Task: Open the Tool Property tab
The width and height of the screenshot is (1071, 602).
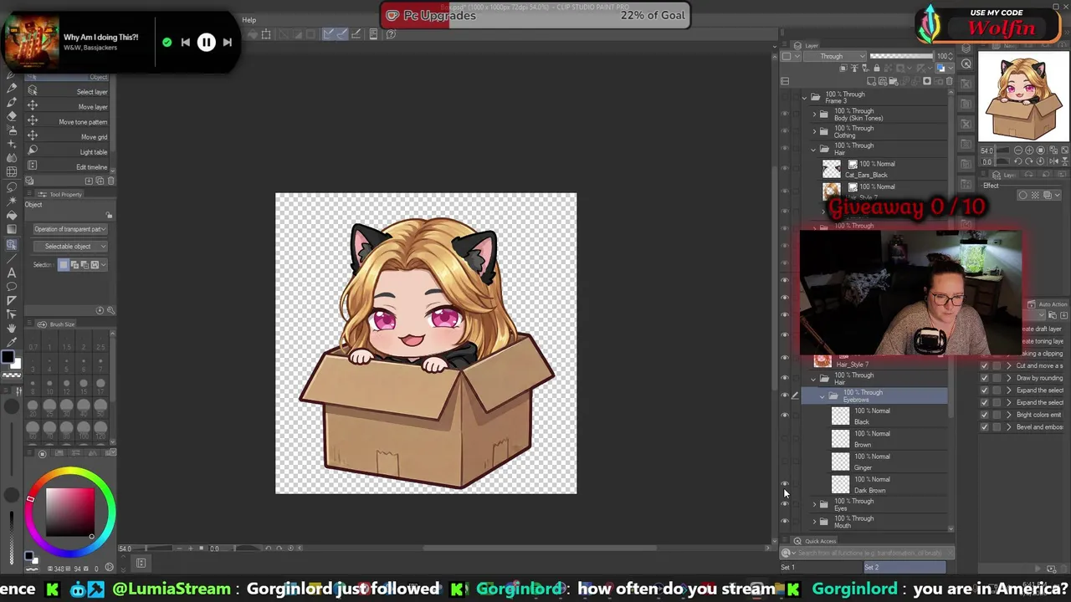Action: coord(60,195)
